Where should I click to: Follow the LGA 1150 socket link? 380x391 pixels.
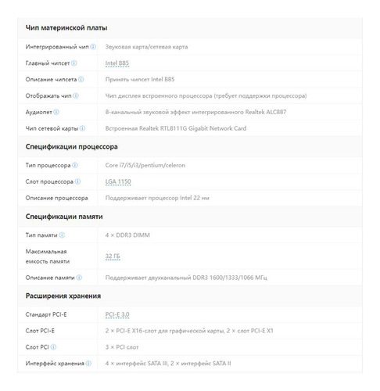tap(118, 181)
